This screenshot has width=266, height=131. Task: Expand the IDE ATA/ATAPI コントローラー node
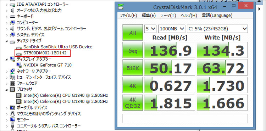(x=7, y=5)
